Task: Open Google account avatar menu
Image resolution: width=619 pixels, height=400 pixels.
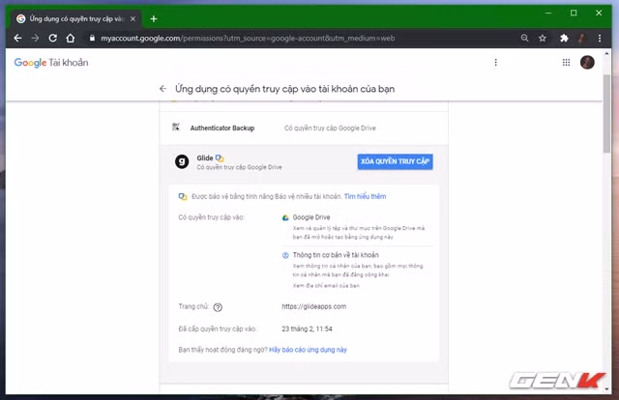Action: pos(587,63)
